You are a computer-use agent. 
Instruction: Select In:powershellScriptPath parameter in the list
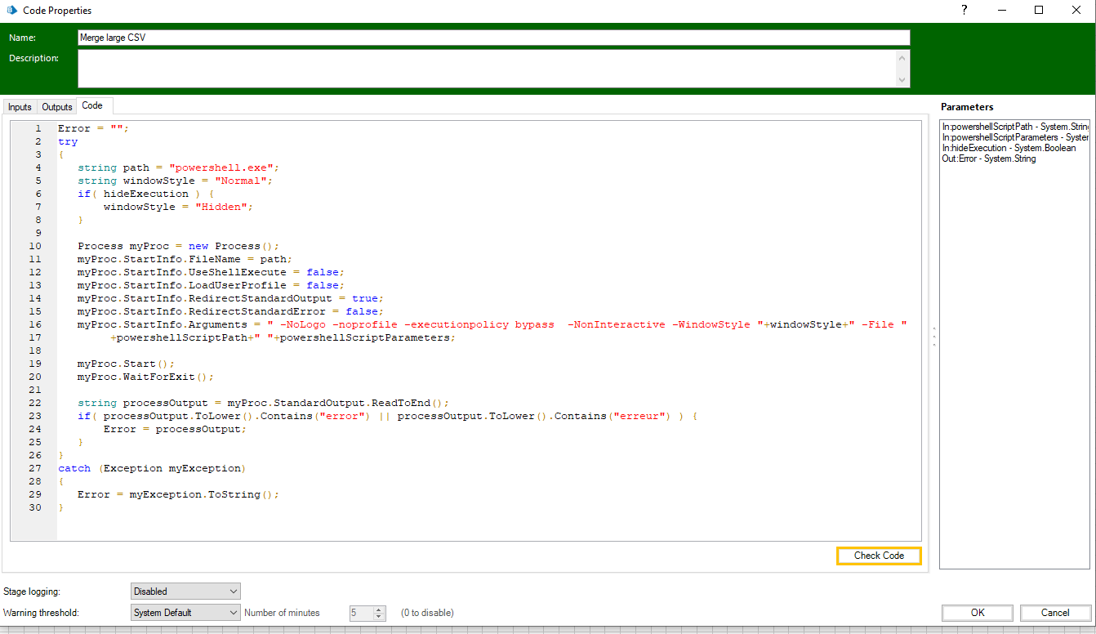pyautogui.click(x=1015, y=127)
